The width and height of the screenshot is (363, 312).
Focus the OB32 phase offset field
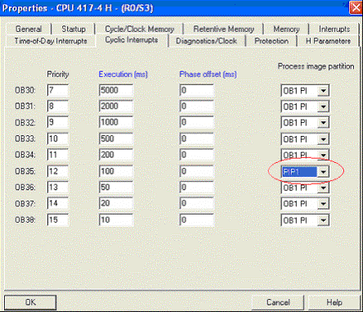click(x=196, y=122)
